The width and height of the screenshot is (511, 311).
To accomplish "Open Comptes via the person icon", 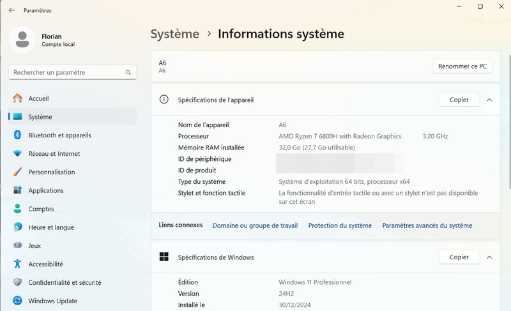I will [x=17, y=209].
